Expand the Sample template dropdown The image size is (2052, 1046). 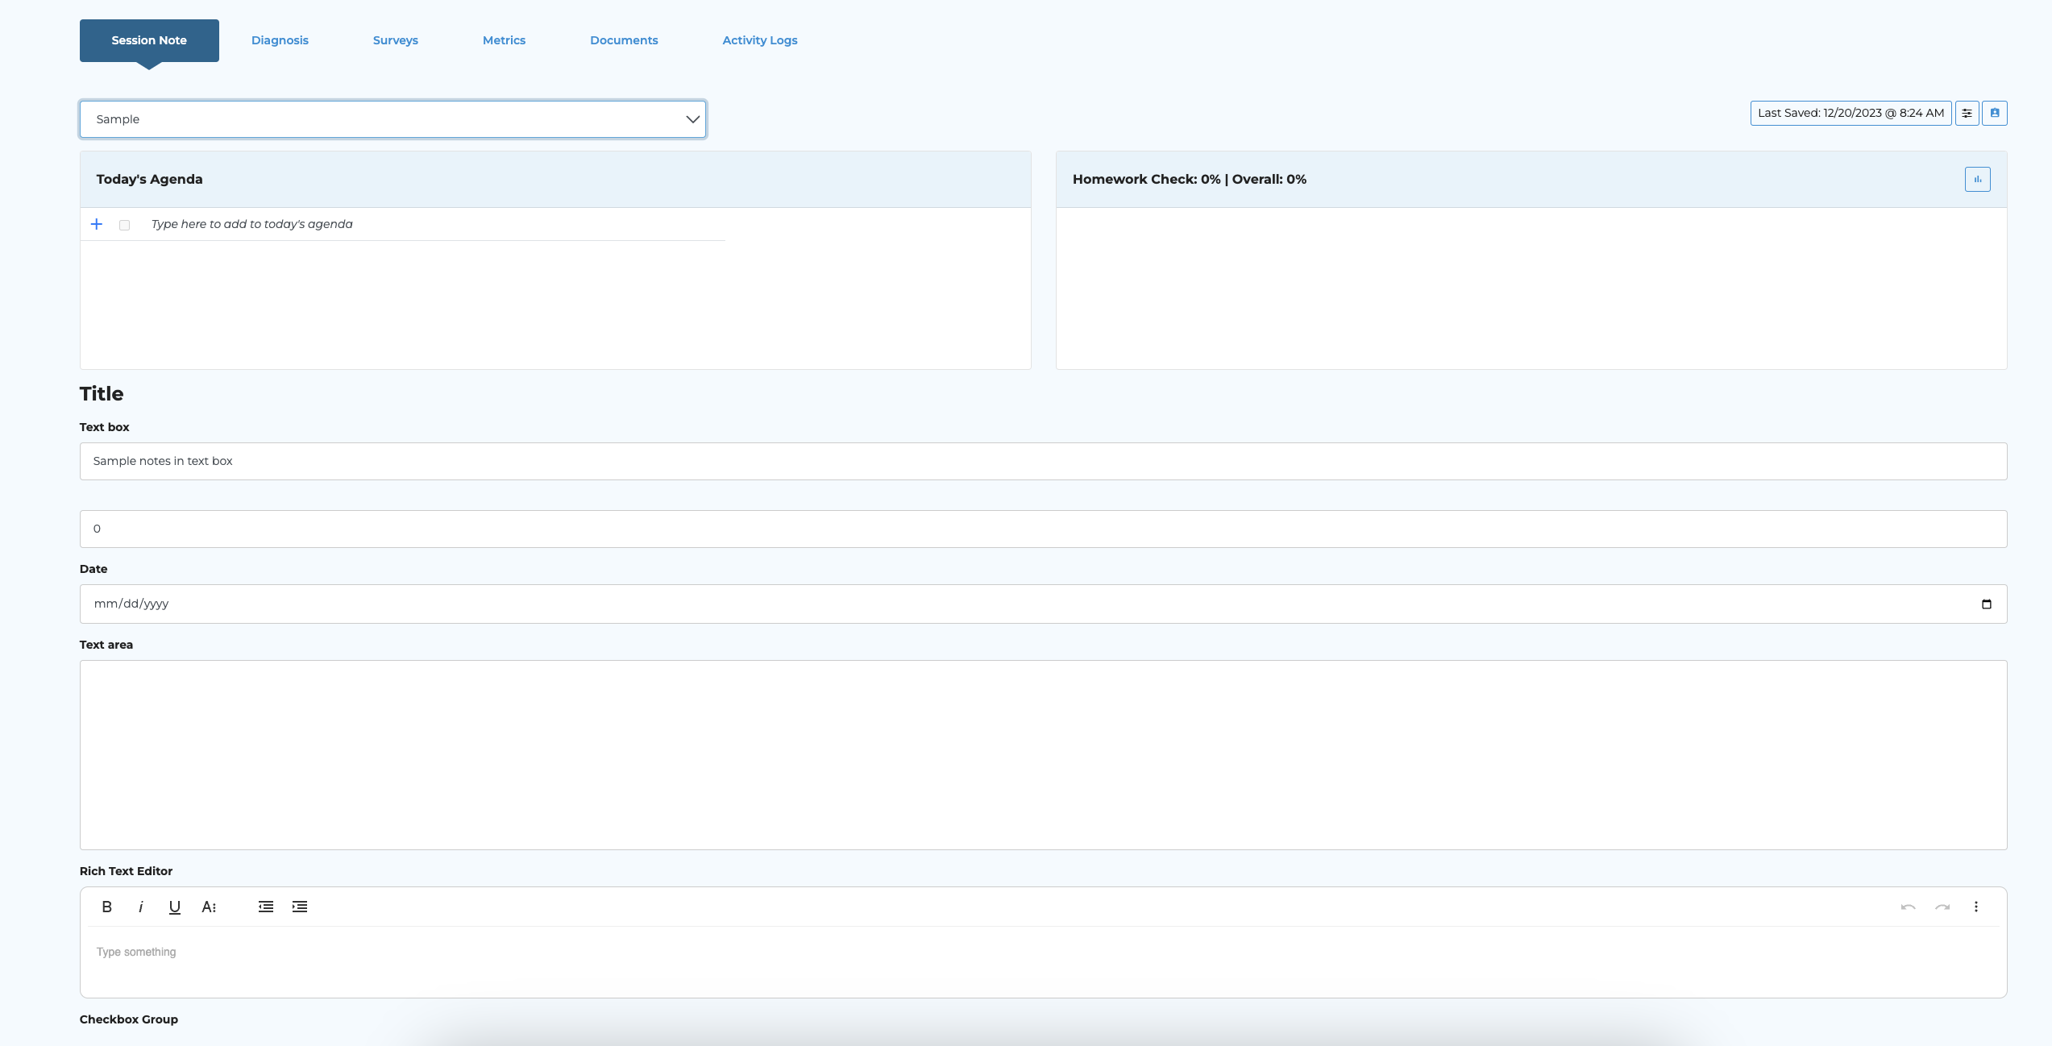(x=393, y=119)
